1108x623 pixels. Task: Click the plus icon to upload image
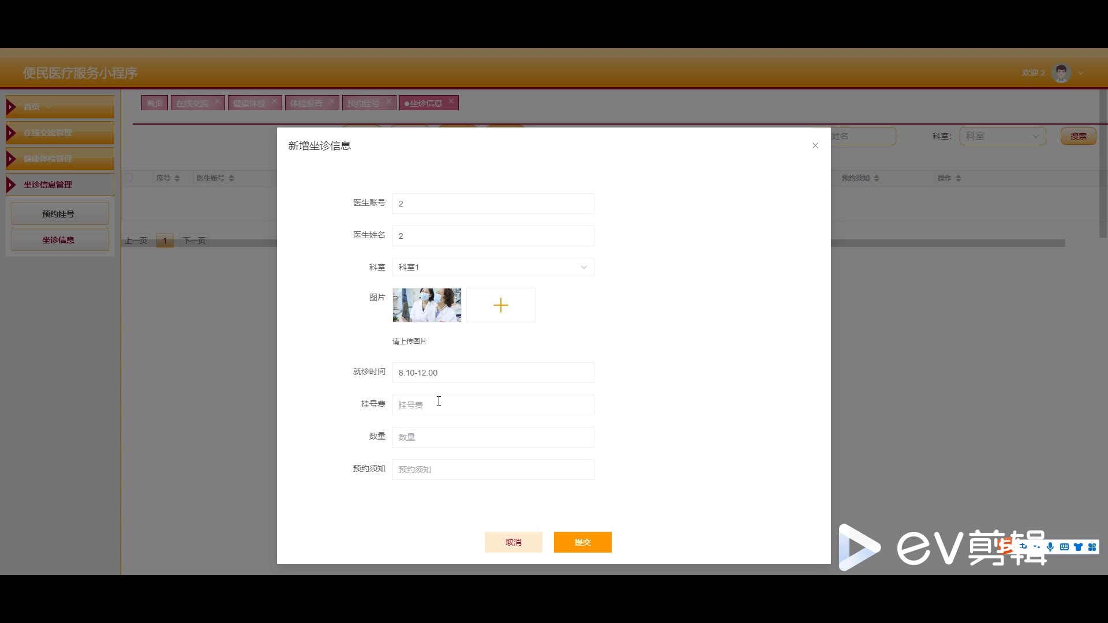tap(500, 305)
